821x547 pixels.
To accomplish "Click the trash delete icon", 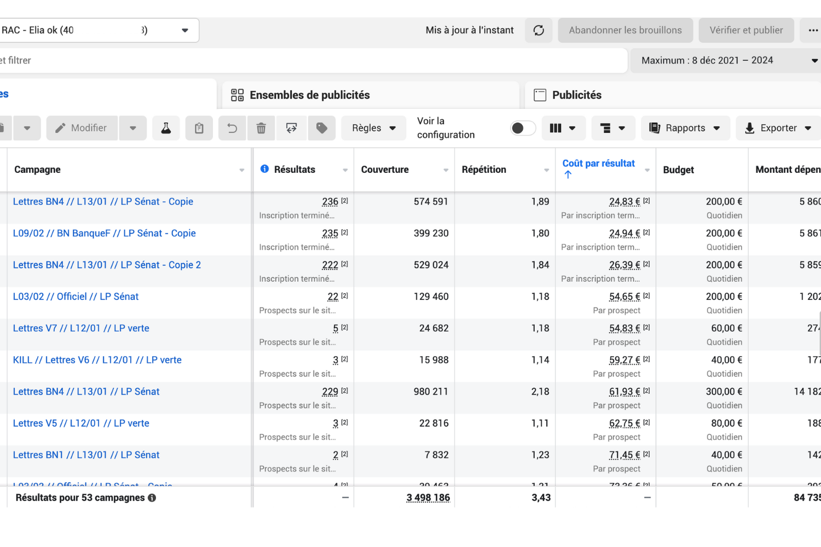I will [x=262, y=128].
